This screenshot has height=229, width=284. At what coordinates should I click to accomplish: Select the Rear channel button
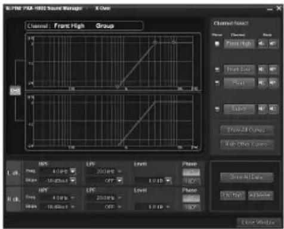tap(239, 83)
